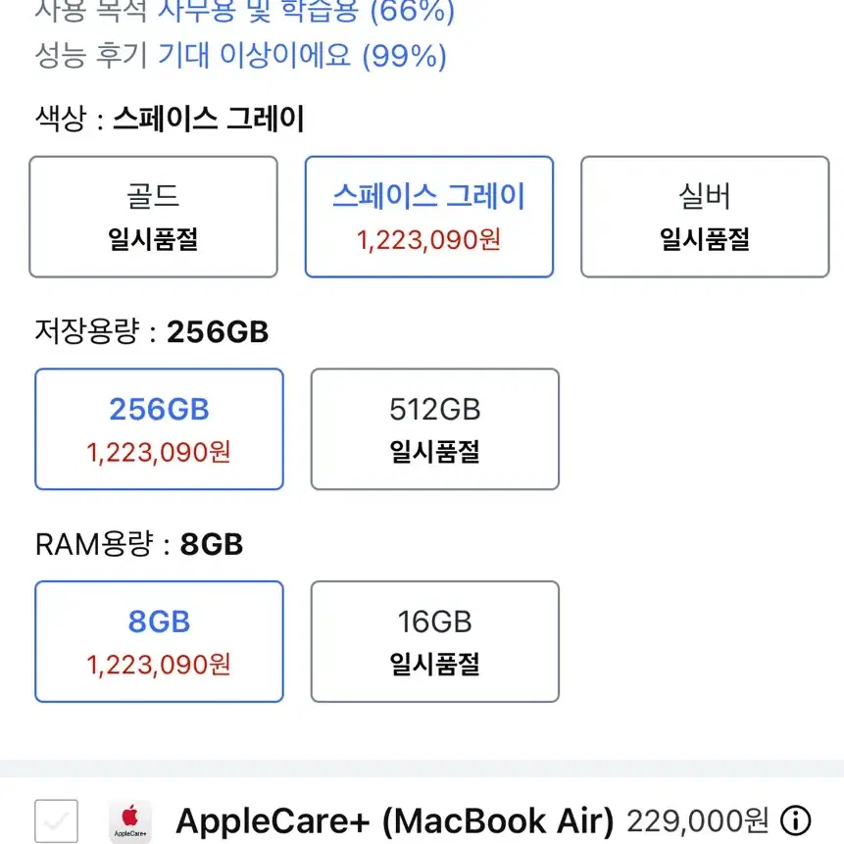Choose the 256GB storage option
844x844 pixels.
click(160, 429)
